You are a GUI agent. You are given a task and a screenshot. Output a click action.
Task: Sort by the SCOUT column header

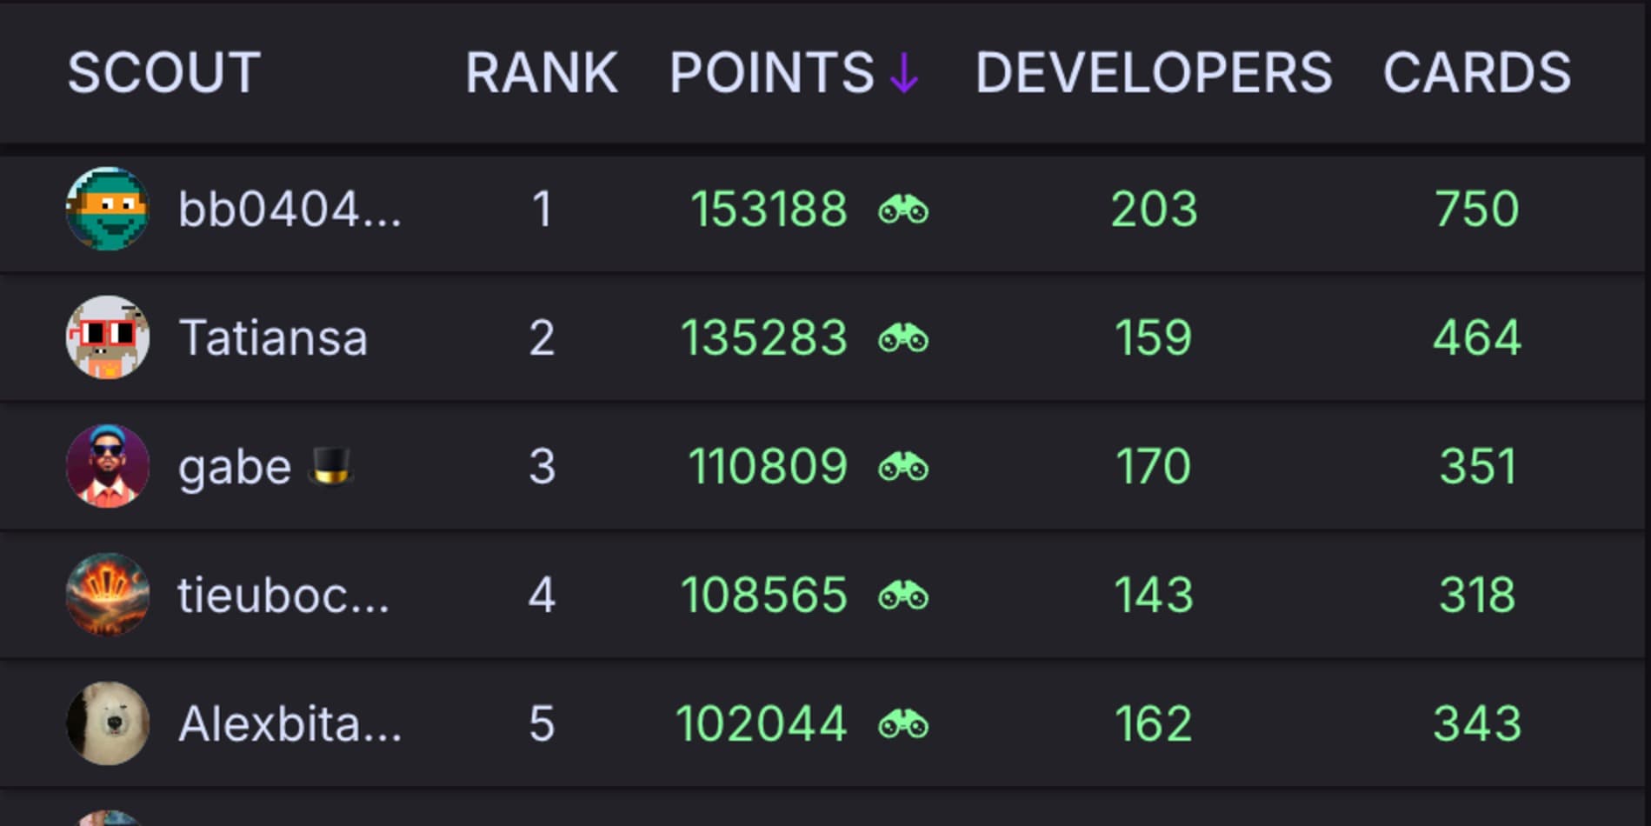[x=163, y=72]
